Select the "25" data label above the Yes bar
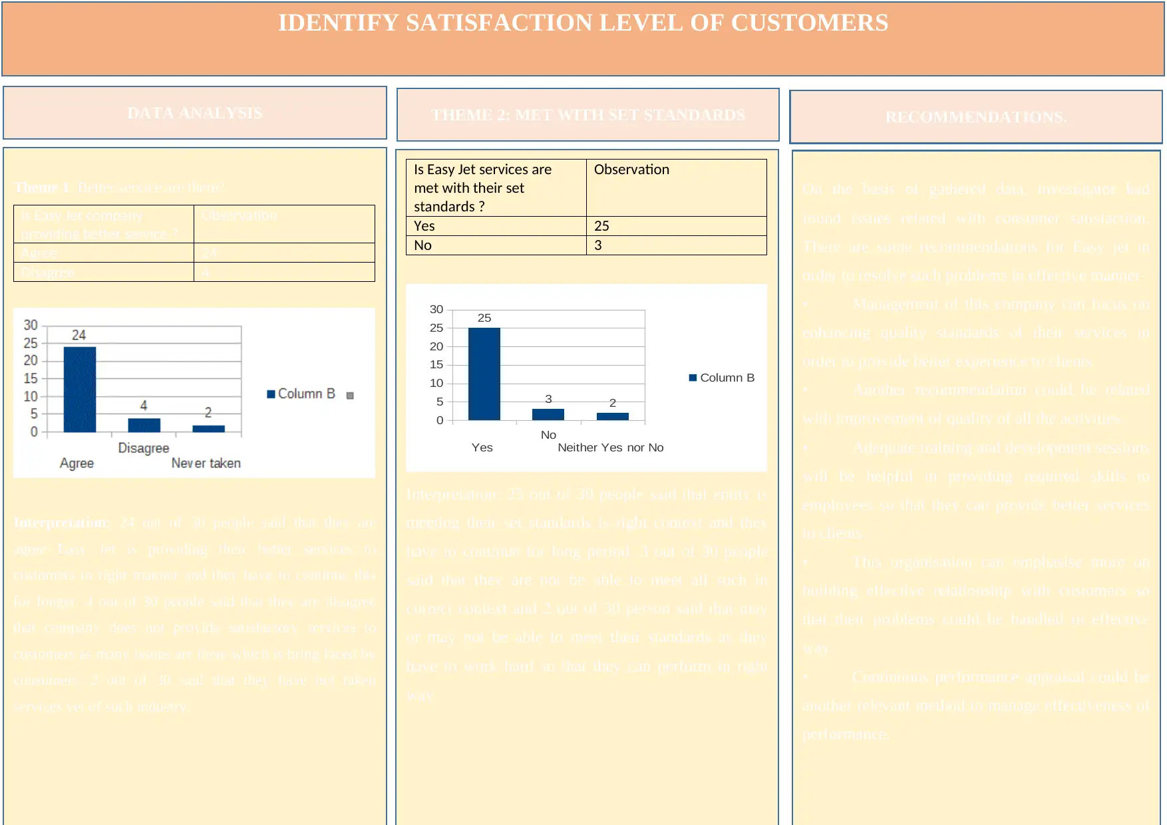1167x825 pixels. [484, 318]
